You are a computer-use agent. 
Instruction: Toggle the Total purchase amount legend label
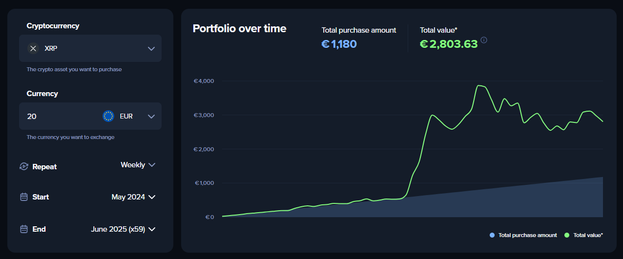[x=527, y=235]
